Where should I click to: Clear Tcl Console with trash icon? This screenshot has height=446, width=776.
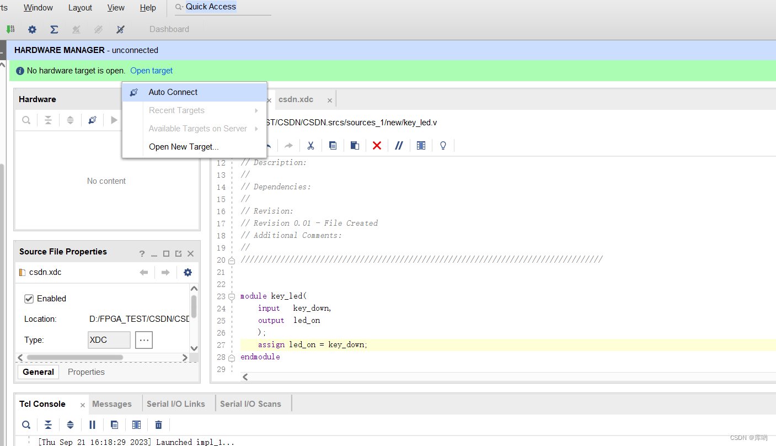pos(158,424)
